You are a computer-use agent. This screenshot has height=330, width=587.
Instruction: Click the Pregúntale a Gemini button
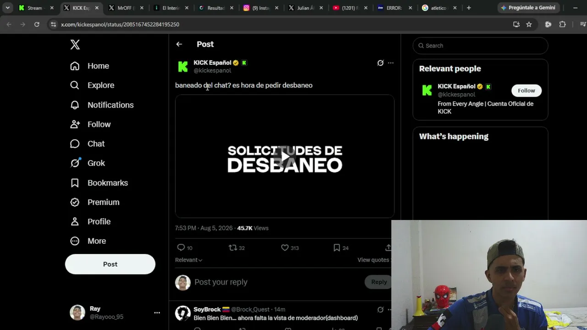tap(528, 8)
